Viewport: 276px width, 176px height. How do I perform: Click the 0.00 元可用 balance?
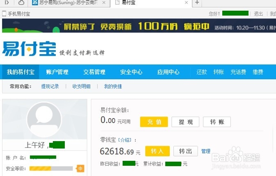(x=116, y=121)
